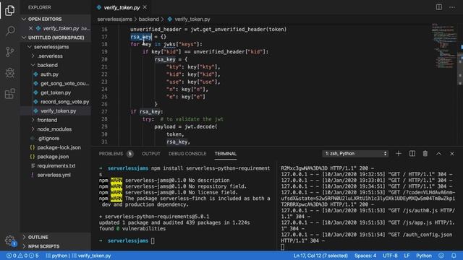Close the verify_token.py editor tab
Image resolution: width=463 pixels, height=260 pixels.
point(145,7)
